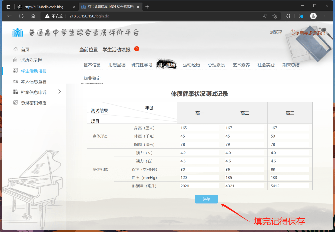Expand the 档案信息申诉 sidebar chevron
The height and width of the screenshot is (232, 335).
pyautogui.click(x=59, y=92)
